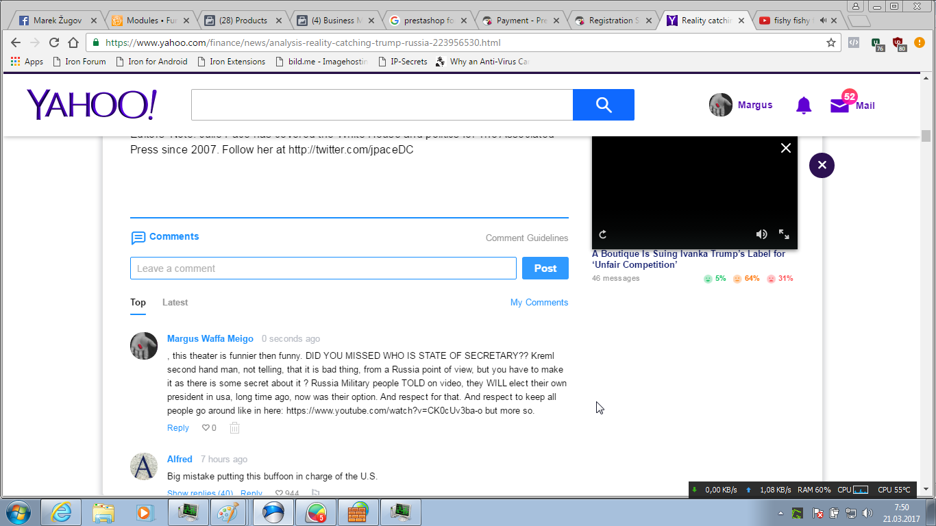936x526 pixels.
Task: Go back with browser back arrow
Action: 16,42
